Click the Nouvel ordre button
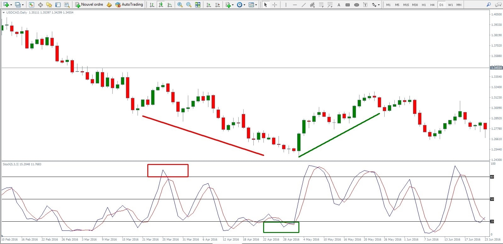 point(89,5)
